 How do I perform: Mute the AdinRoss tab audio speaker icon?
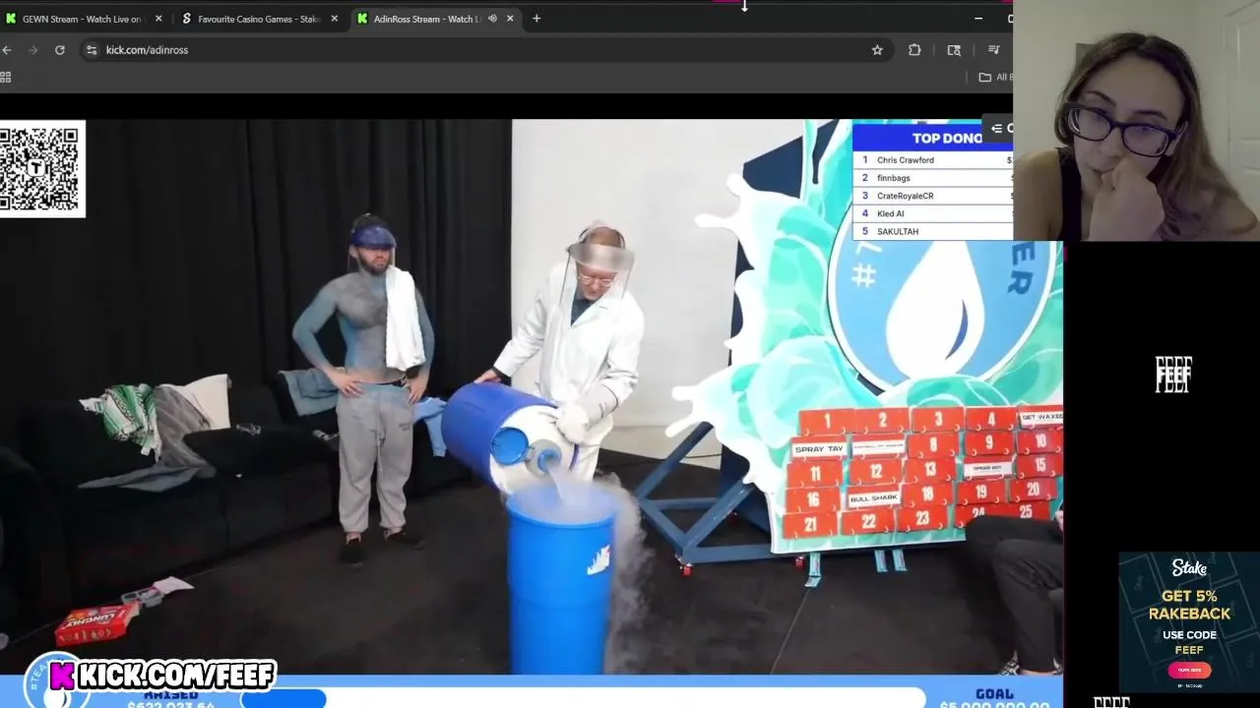tap(492, 19)
